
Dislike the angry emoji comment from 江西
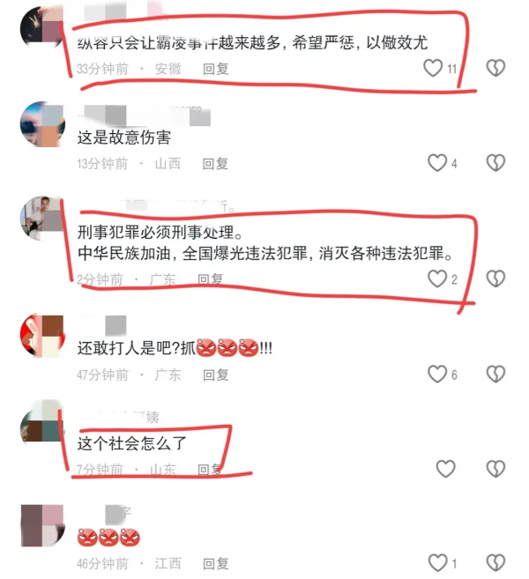coord(495,563)
